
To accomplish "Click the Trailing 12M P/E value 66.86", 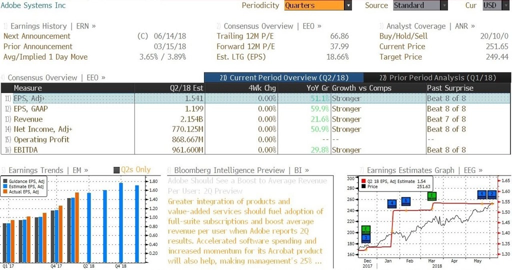I will 339,36.
